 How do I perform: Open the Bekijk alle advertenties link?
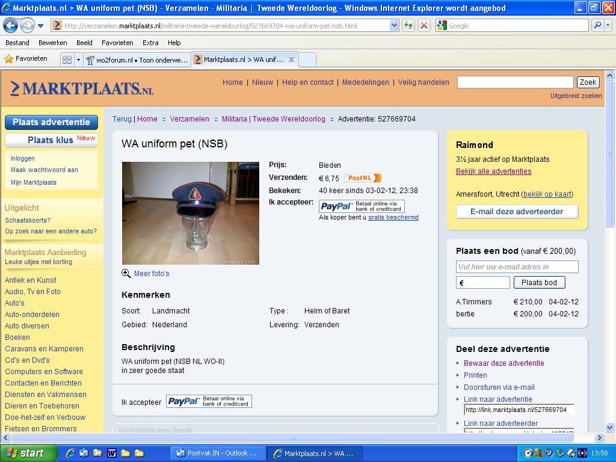[493, 171]
